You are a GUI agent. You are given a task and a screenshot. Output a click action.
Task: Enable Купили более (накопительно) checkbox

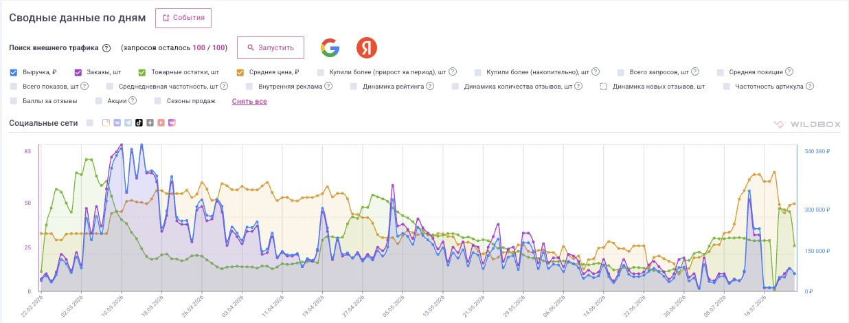pos(477,71)
